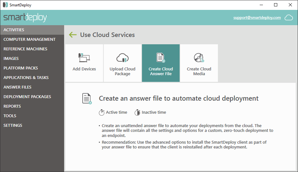Image resolution: width=298 pixels, height=172 pixels.
Task: Select Answer Files in the sidebar
Action: pos(32,87)
